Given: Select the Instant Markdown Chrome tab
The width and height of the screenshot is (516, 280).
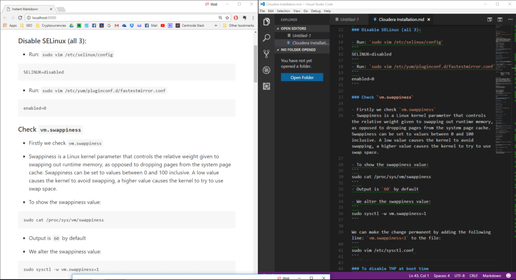Looking at the screenshot, I should point(28,9).
